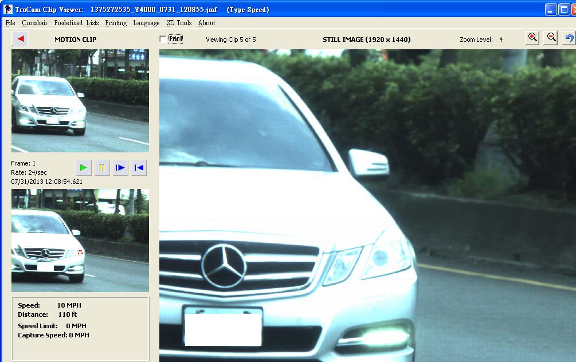Play the motion clip
Image resolution: width=576 pixels, height=362 pixels.
(84, 168)
